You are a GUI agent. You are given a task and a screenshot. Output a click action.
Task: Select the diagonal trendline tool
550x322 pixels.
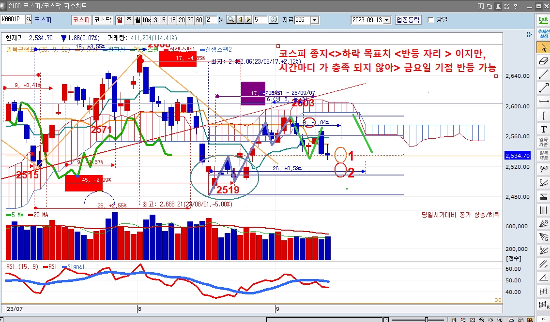tap(543, 74)
